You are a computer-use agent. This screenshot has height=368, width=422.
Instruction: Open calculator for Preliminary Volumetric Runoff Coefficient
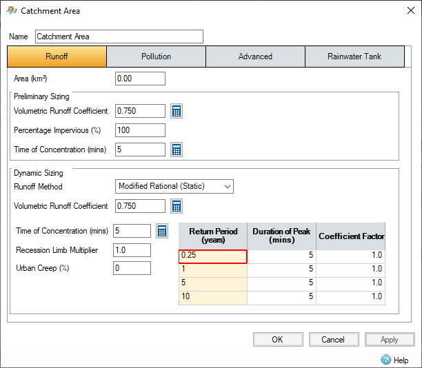click(177, 111)
